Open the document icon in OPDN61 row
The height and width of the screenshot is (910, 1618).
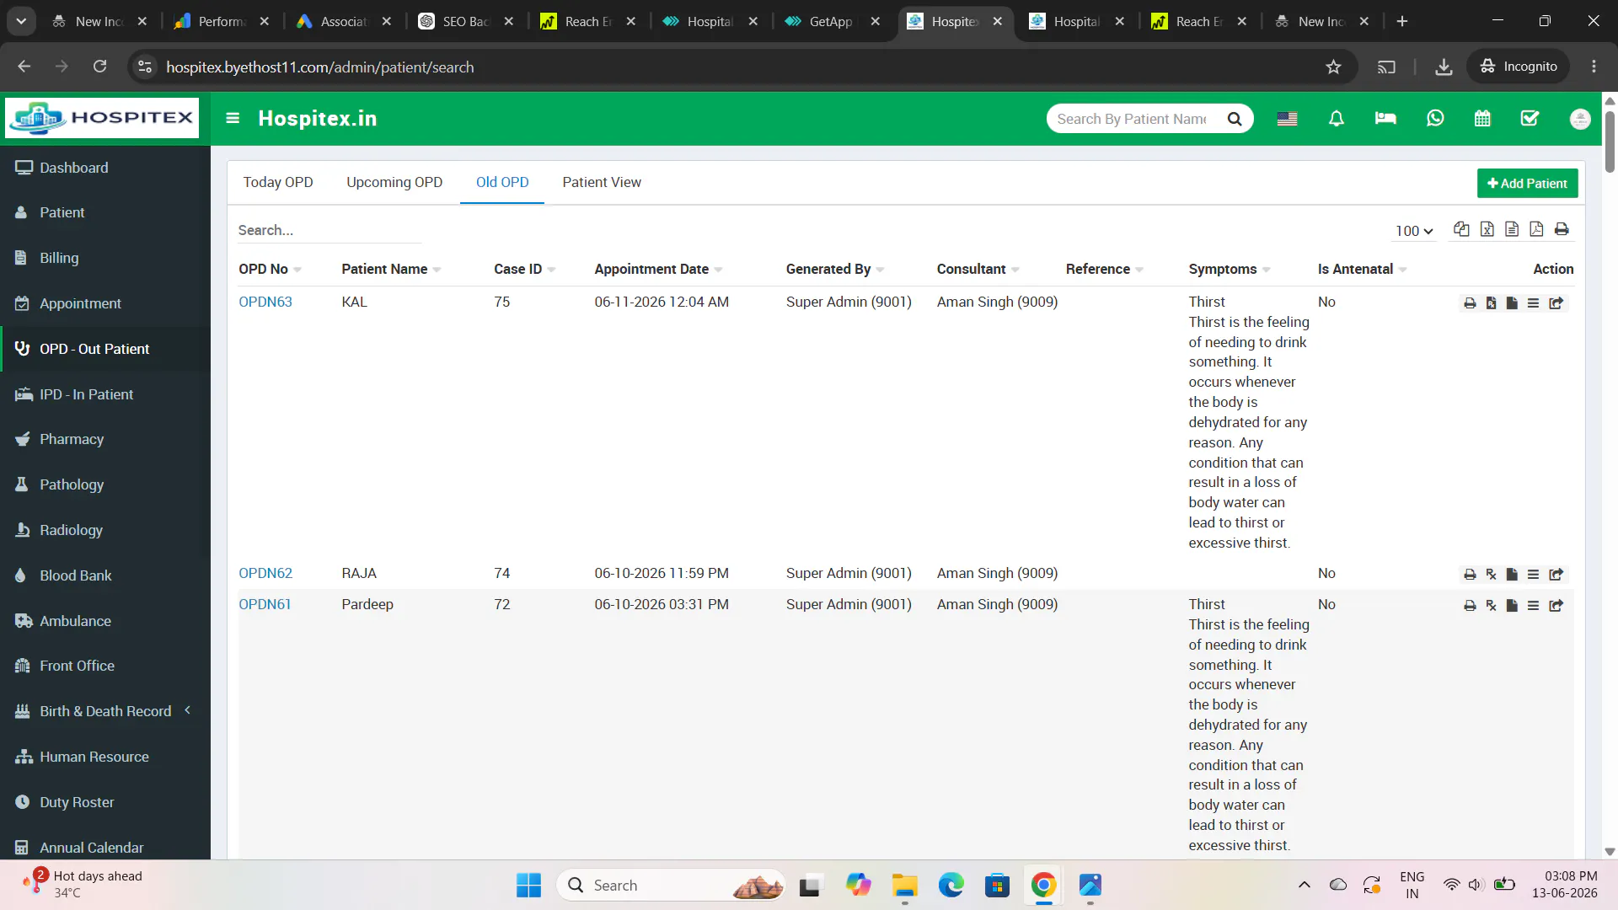[x=1512, y=606]
